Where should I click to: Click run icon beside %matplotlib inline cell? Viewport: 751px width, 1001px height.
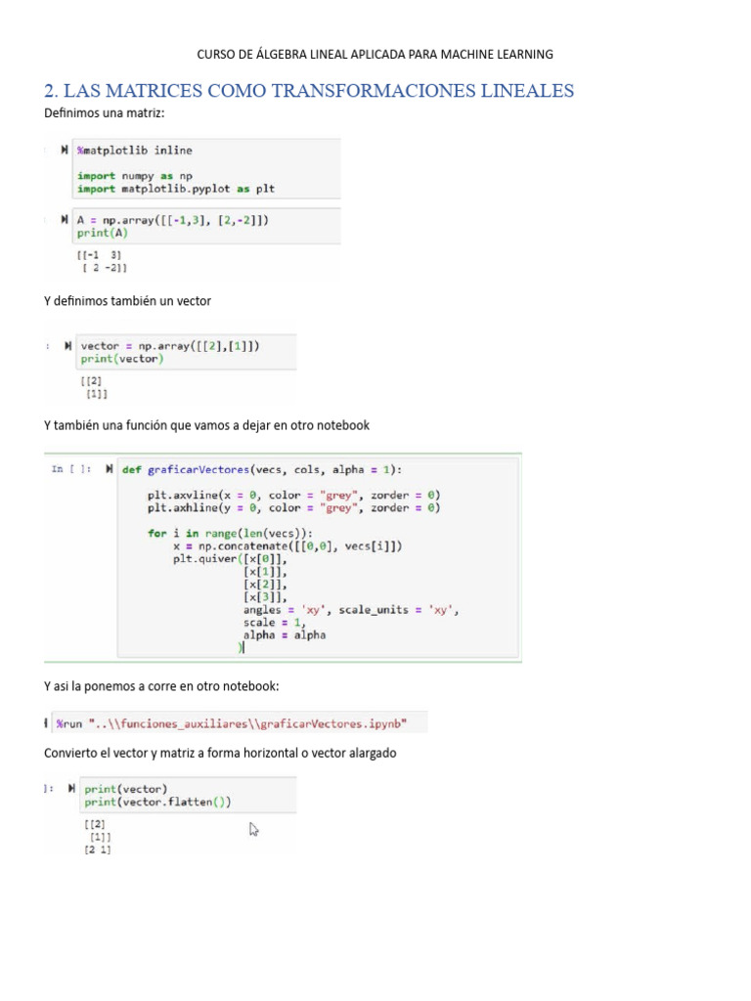[64, 150]
